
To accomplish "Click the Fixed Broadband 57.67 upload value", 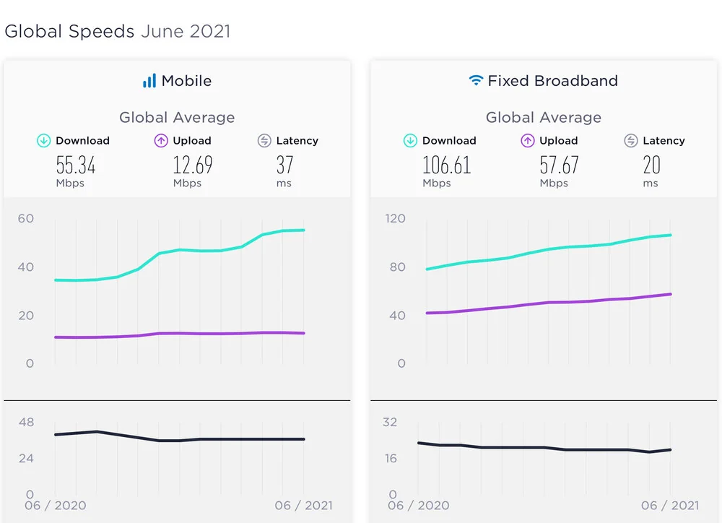I will pyautogui.click(x=559, y=165).
